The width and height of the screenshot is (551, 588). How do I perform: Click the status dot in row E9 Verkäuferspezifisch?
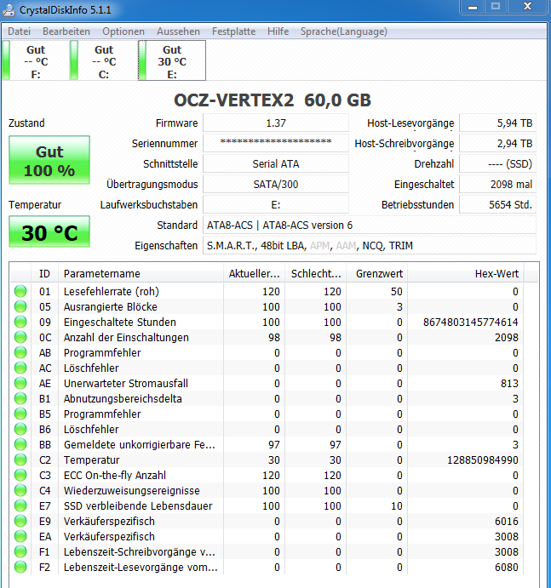click(20, 522)
